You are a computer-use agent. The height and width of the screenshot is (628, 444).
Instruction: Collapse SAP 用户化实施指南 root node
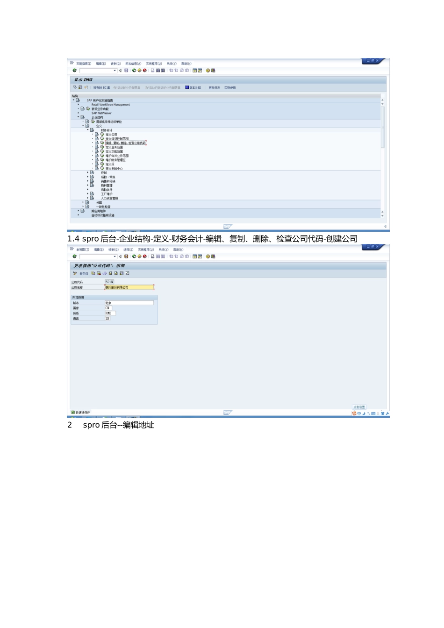coord(73,100)
